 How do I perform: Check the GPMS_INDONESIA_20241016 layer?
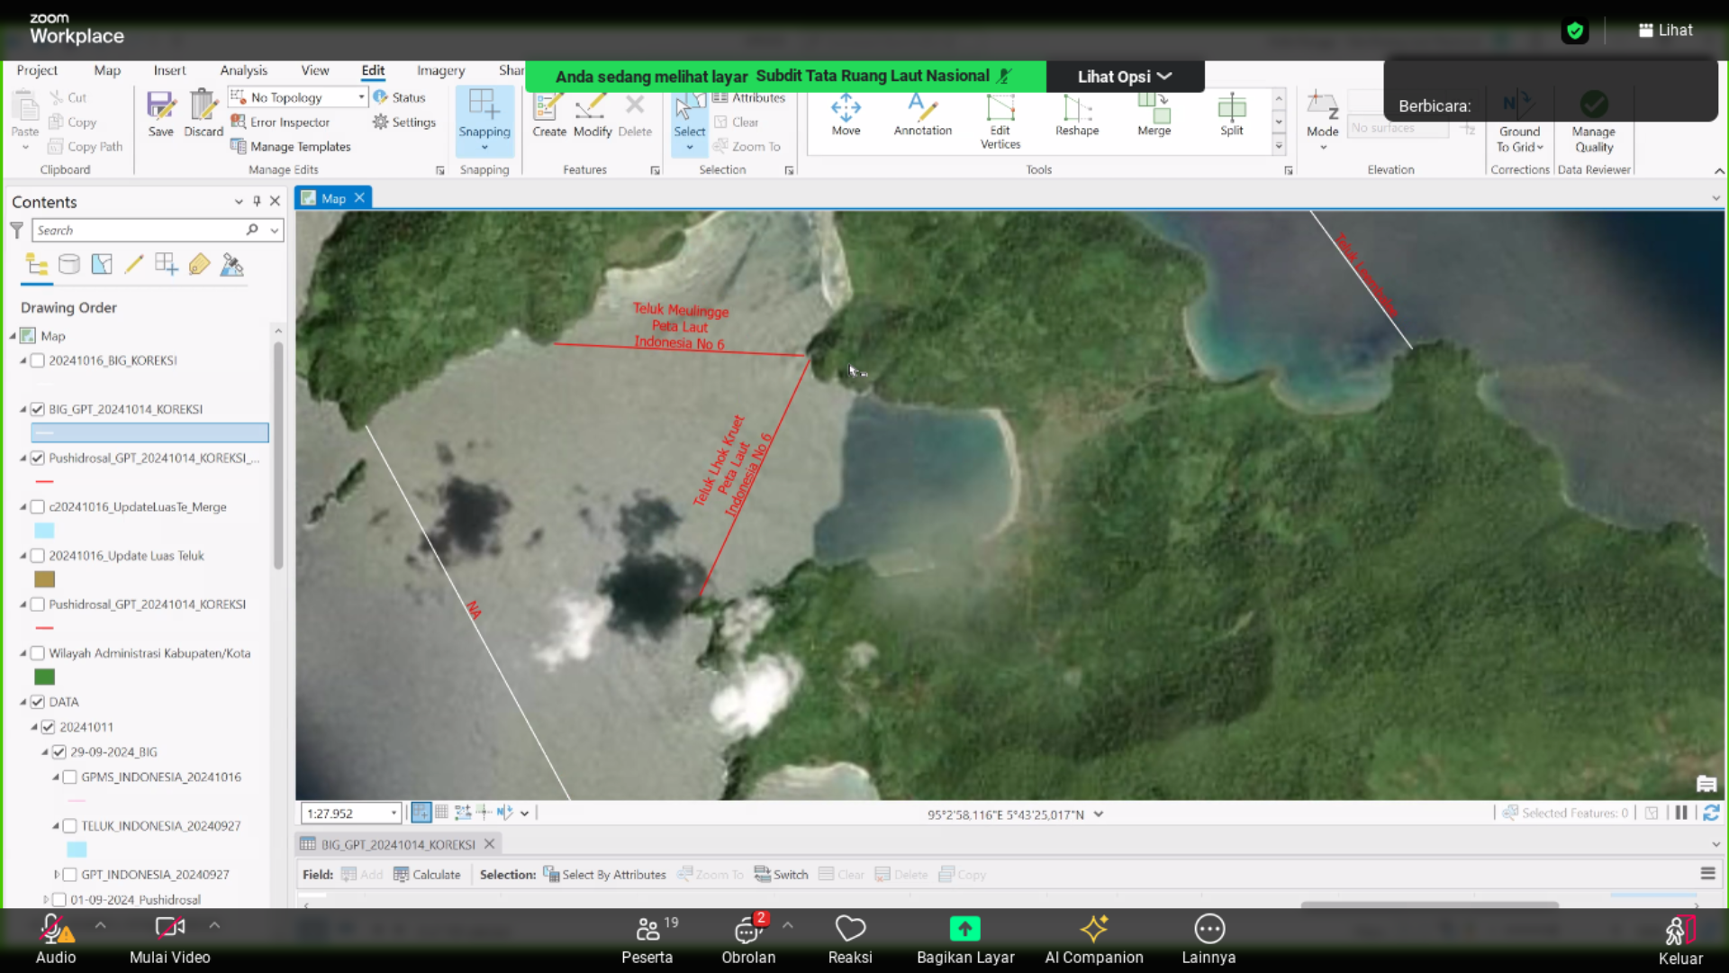[x=70, y=777]
